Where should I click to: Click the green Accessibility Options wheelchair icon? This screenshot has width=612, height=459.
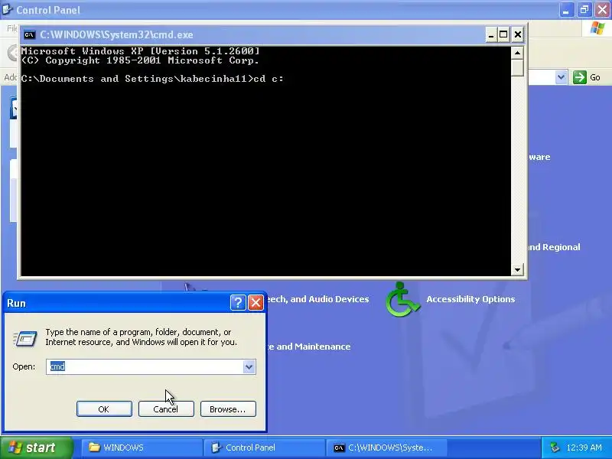click(x=402, y=299)
